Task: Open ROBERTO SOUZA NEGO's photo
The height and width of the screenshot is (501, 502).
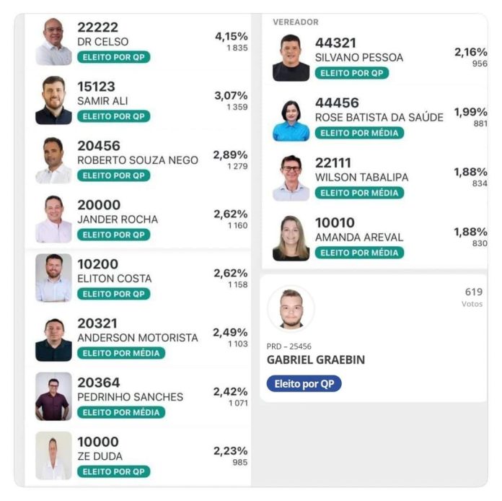Action: (x=53, y=160)
